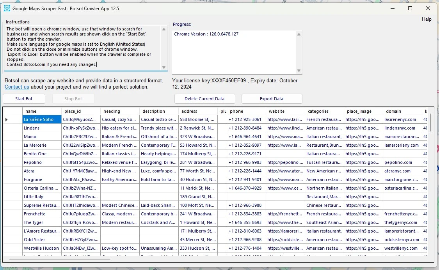439x270 pixels.
Task: Minimize the Botsol Crawler window
Action: pos(392,9)
